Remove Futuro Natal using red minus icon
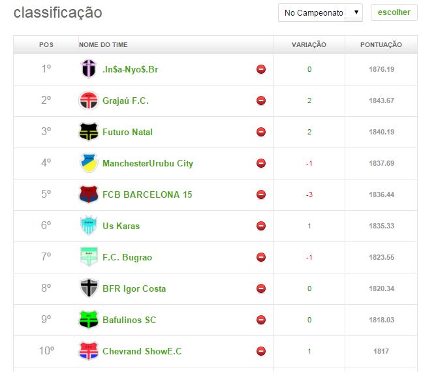This screenshot has height=372, width=423. 261,132
